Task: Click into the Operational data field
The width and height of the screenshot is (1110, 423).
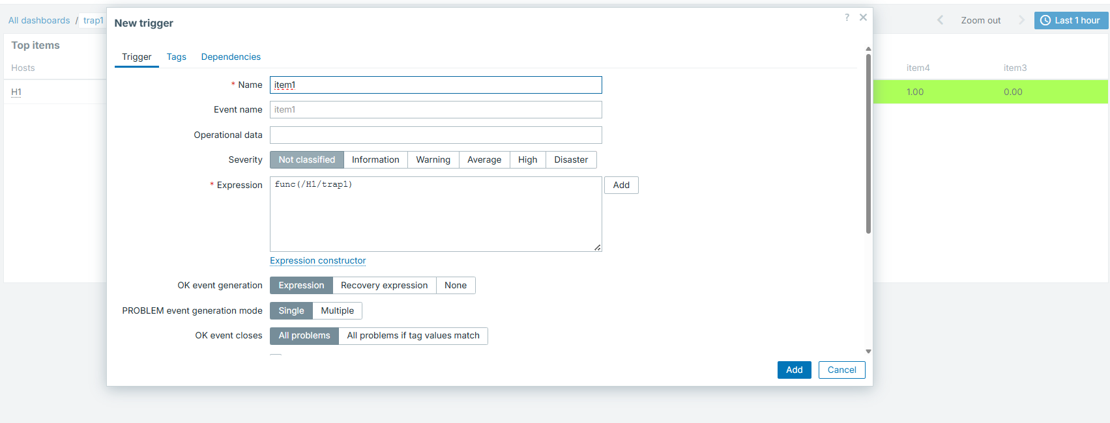Action: click(x=435, y=135)
